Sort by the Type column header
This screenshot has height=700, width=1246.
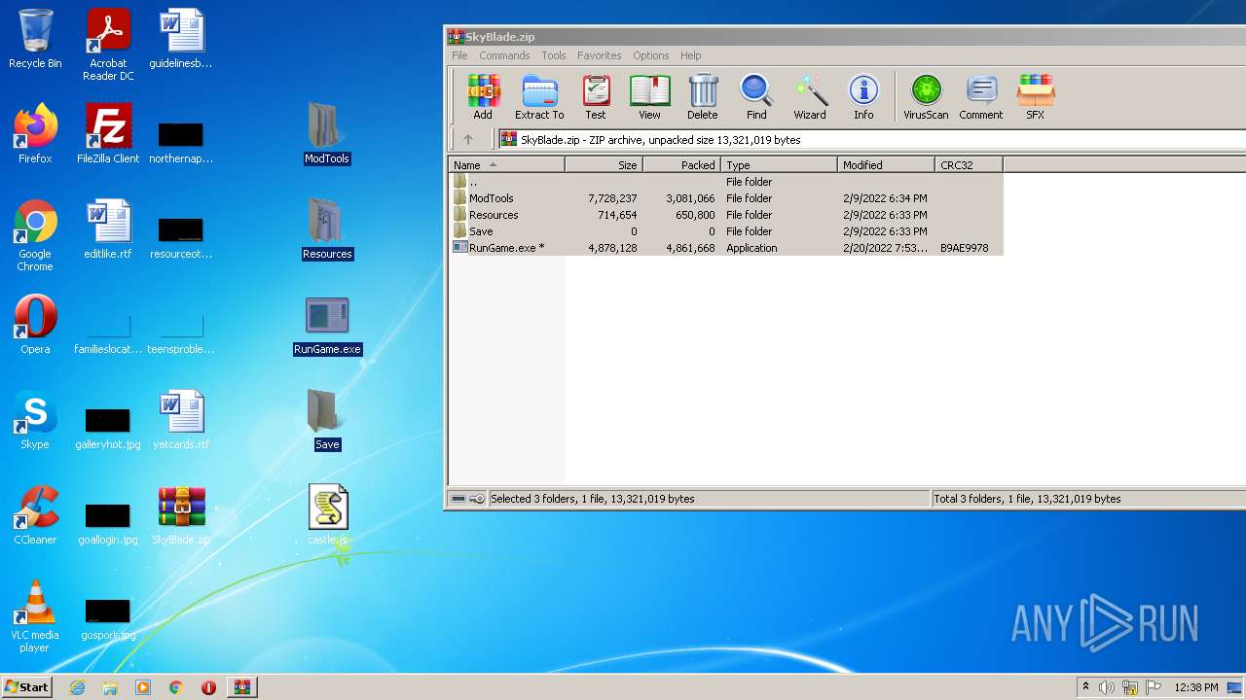779,165
